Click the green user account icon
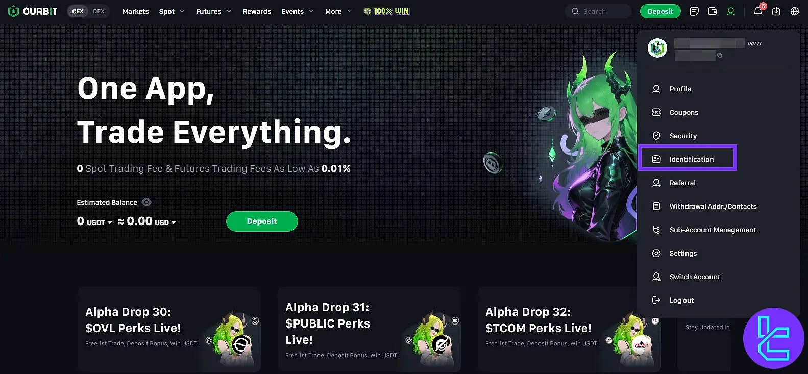The height and width of the screenshot is (374, 808). [731, 11]
